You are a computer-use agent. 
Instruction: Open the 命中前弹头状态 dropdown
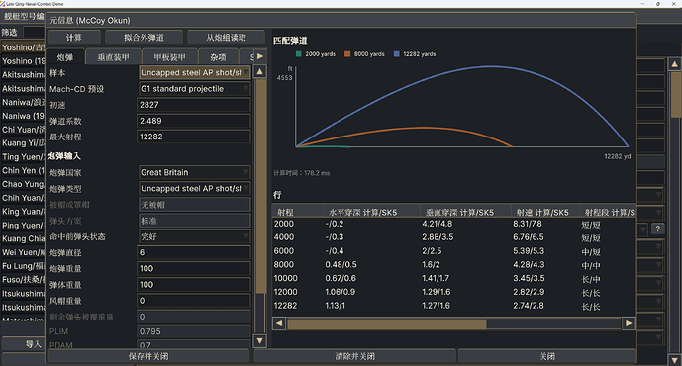point(194,236)
